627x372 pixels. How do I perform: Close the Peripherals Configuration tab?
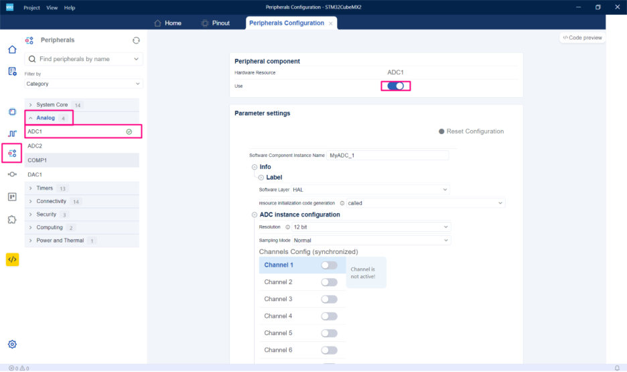pyautogui.click(x=331, y=23)
